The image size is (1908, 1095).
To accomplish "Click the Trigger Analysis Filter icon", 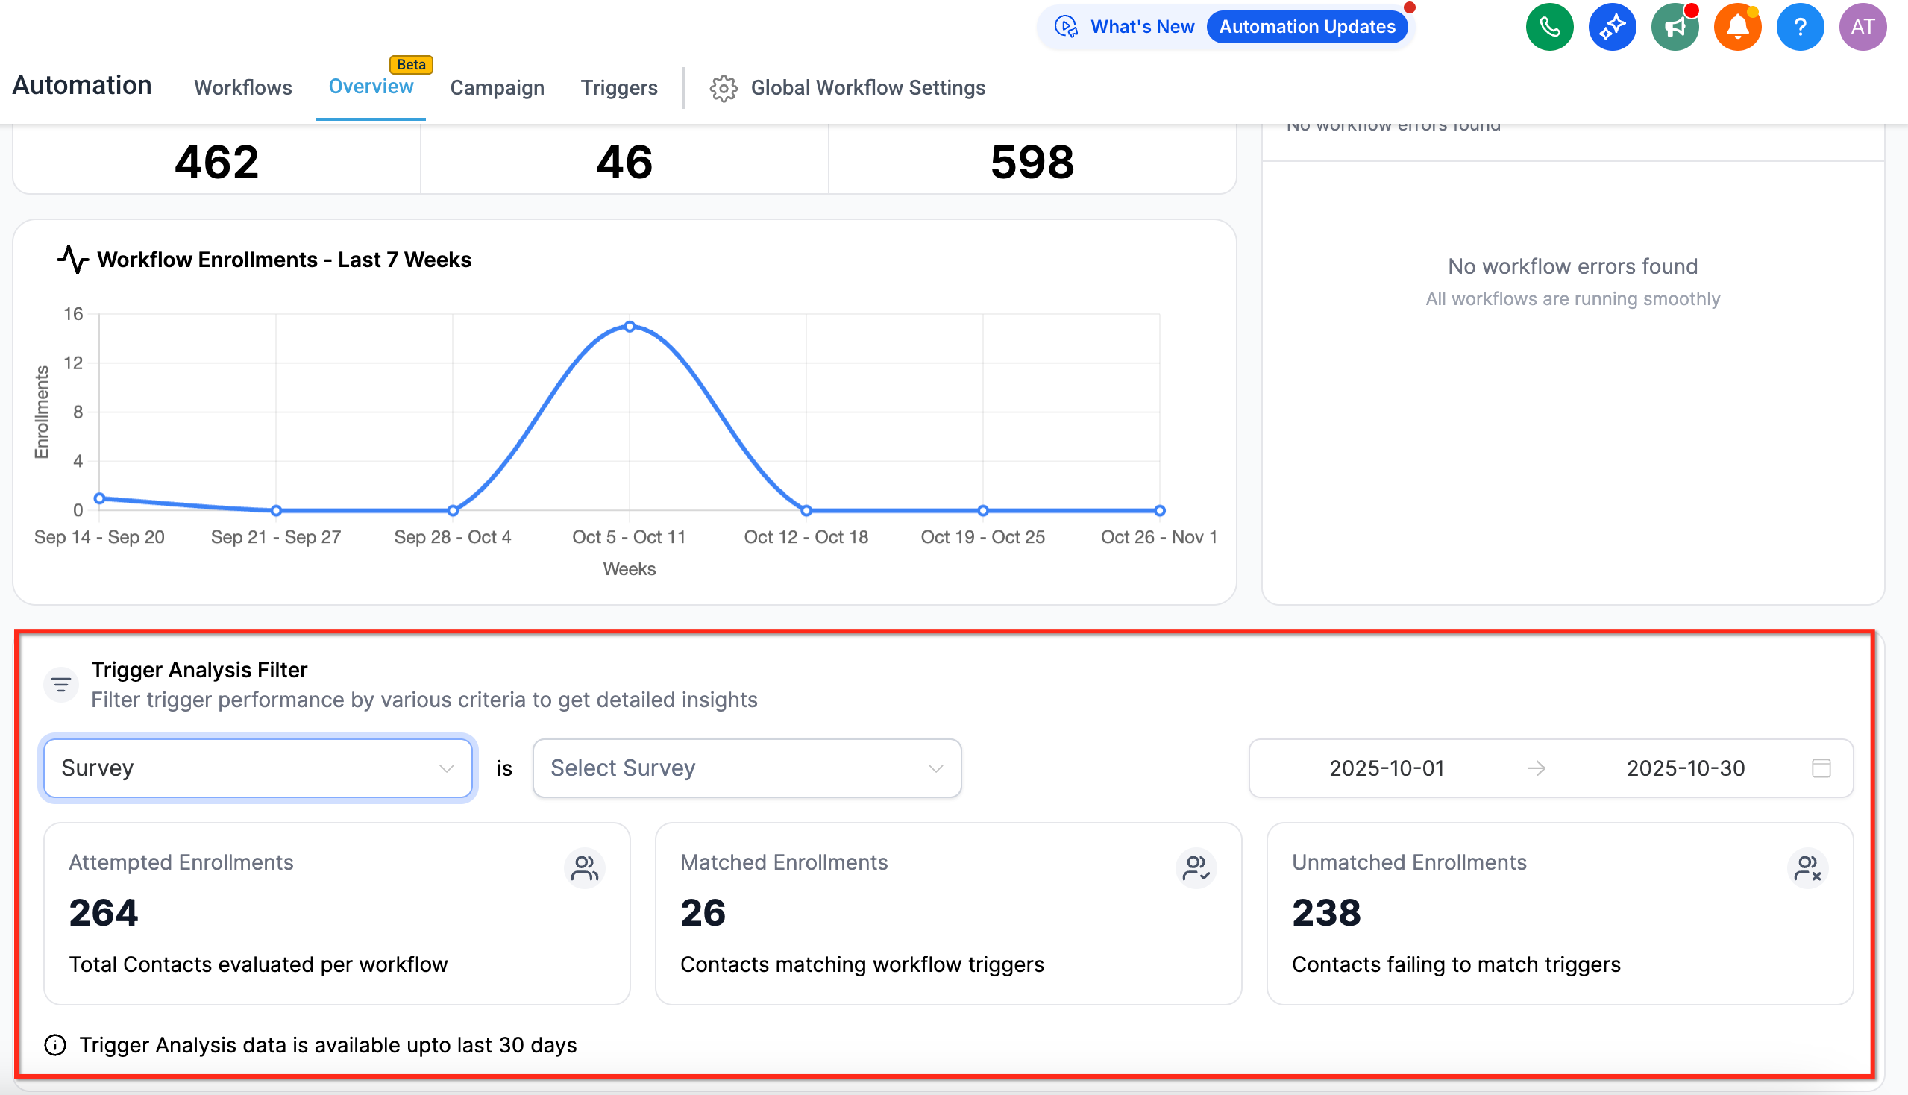I will coord(61,685).
